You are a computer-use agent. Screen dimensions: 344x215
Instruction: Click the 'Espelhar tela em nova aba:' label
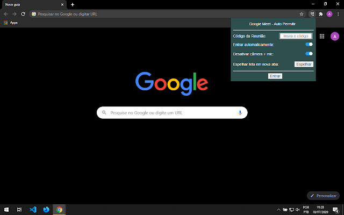tap(256, 64)
